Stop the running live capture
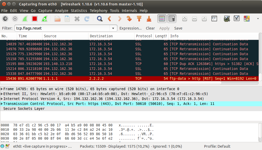Image resolution: width=262 pixels, height=150 pixels. click(x=35, y=19)
